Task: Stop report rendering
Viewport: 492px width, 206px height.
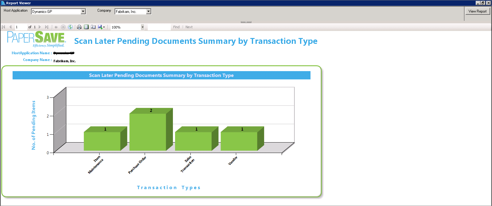Action: (x=63, y=27)
